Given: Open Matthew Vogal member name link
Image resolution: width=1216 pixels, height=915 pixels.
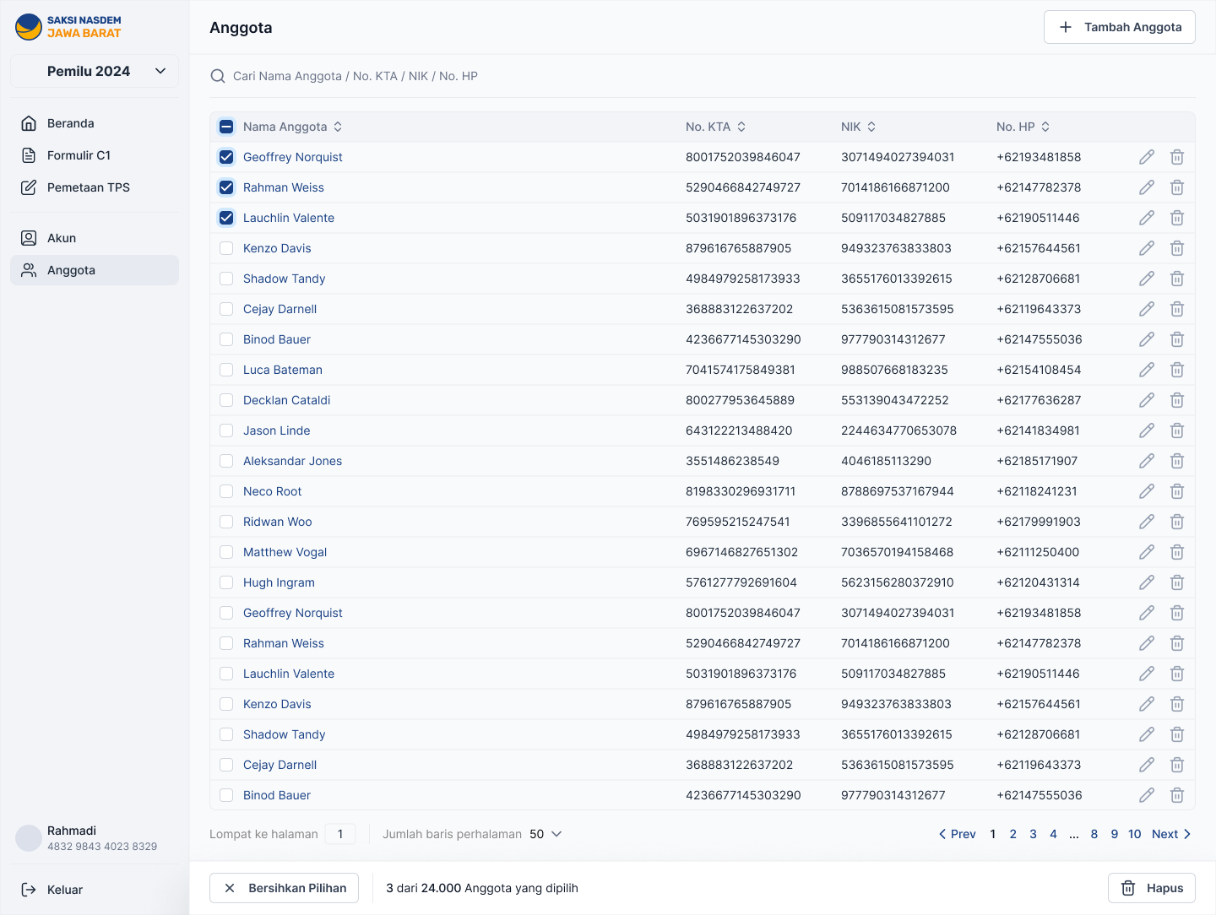Looking at the screenshot, I should [x=285, y=552].
